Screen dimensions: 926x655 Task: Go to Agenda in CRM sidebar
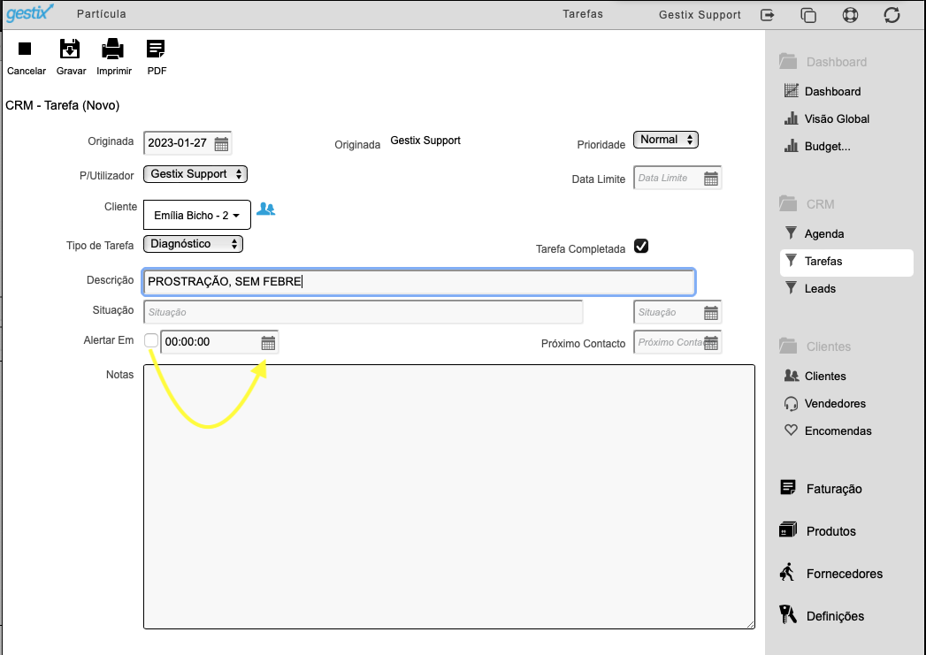coord(814,233)
